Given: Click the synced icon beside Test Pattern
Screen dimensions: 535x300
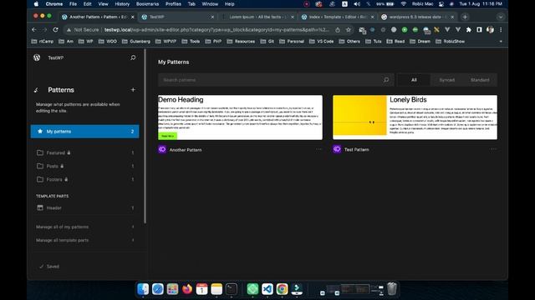Looking at the screenshot, I should click(337, 149).
